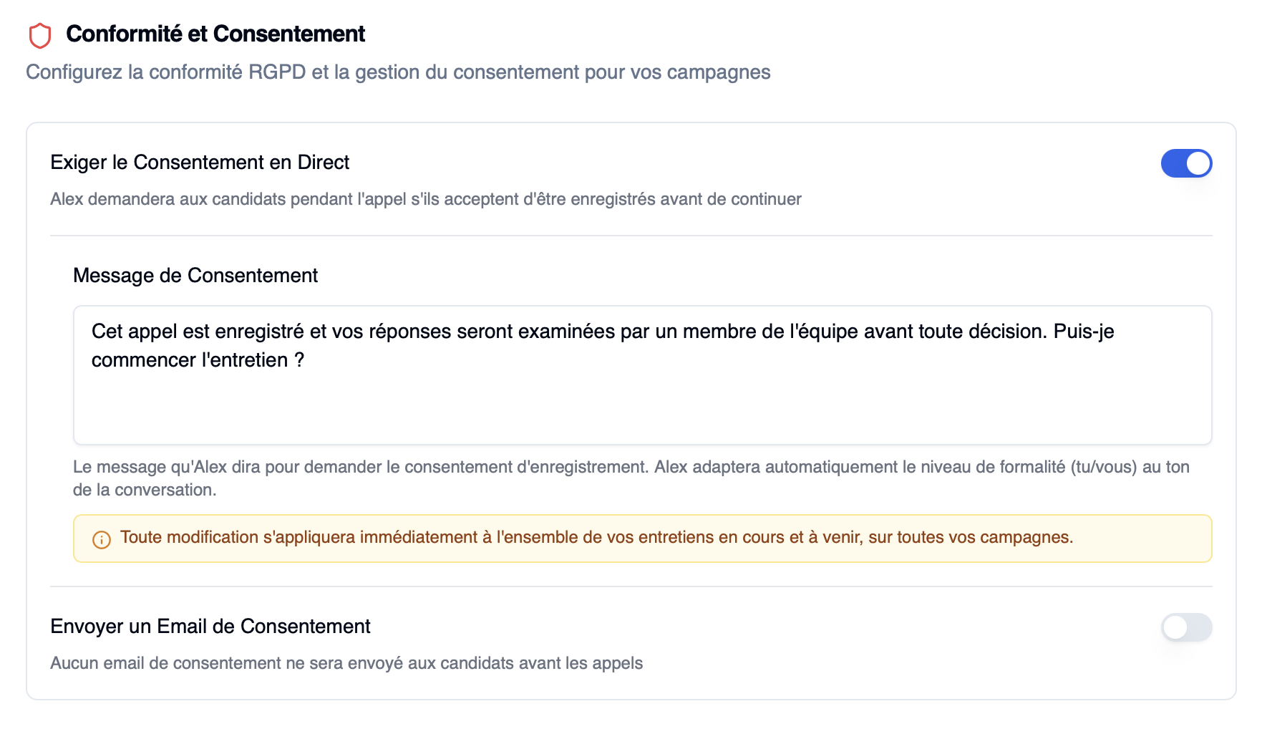Image resolution: width=1267 pixels, height=729 pixels.
Task: Click the red shield icon beside Conformité et Consentement
Action: [40, 35]
